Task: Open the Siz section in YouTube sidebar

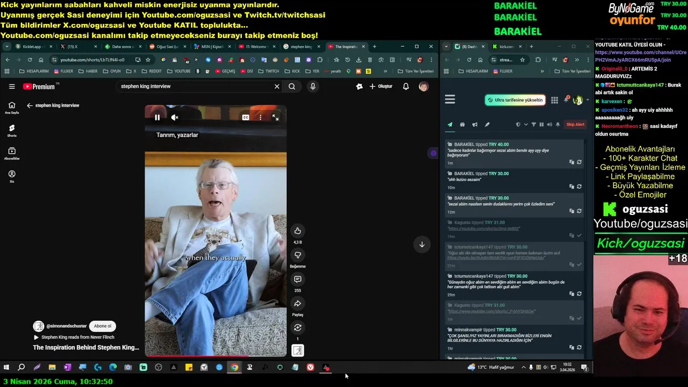Action: pyautogui.click(x=12, y=176)
